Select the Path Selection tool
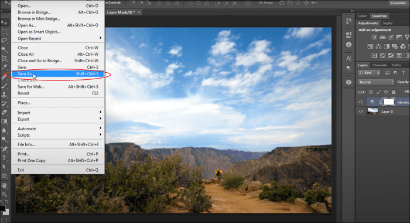The height and width of the screenshot is (223, 410). pos(4,167)
